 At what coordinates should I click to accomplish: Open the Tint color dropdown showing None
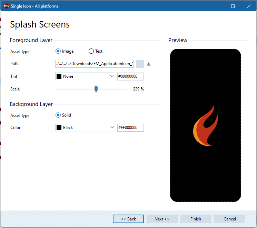[85, 76]
